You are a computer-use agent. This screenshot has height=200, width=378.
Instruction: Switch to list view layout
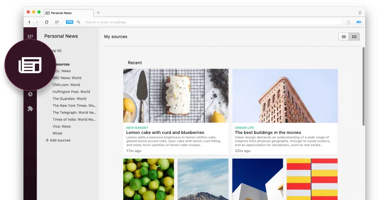pyautogui.click(x=344, y=37)
